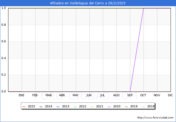Viewport: 176px width, 122px height.
Task: Click the JUN month axis label
Action: [89, 95]
